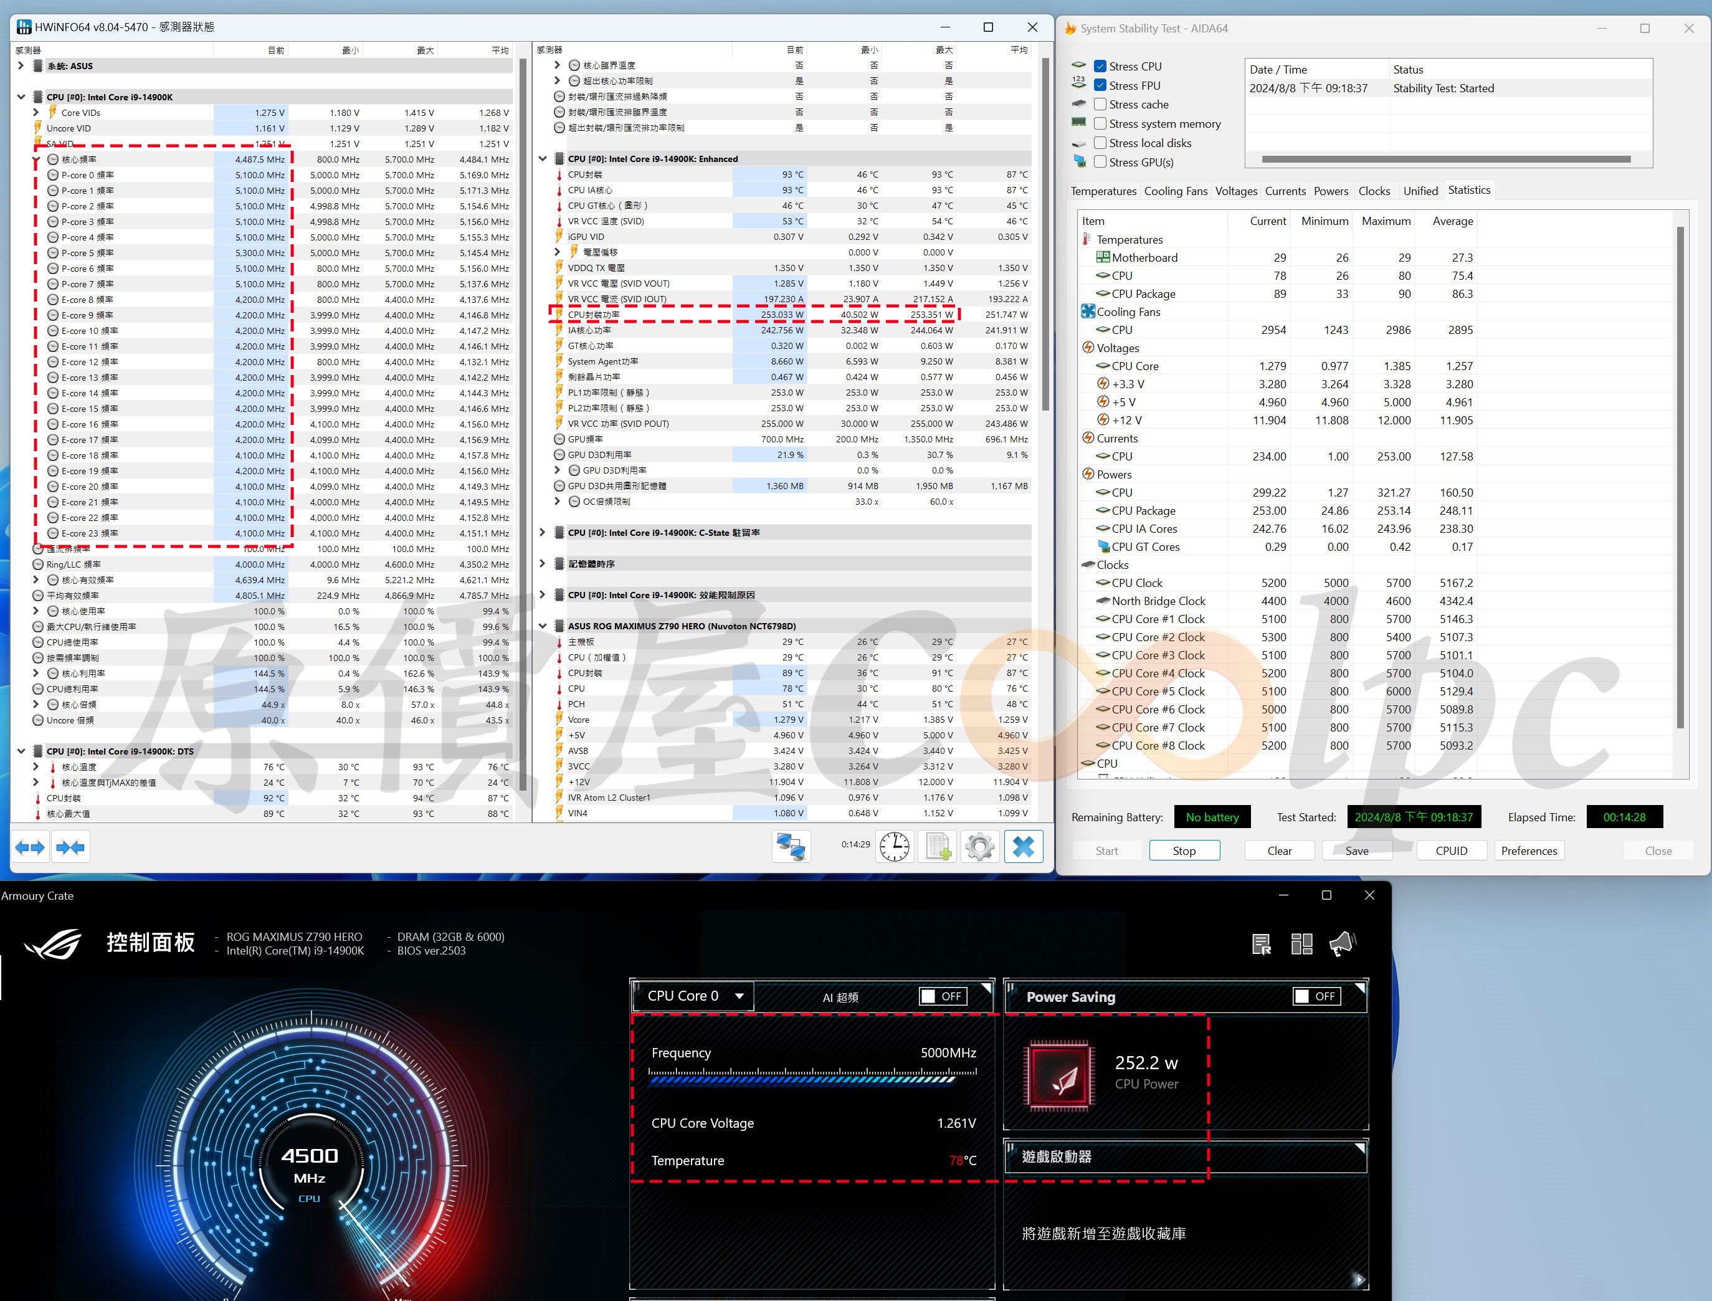The height and width of the screenshot is (1301, 1712).
Task: Click CPU Power chip icon in Armoury Crate
Action: click(1058, 1075)
